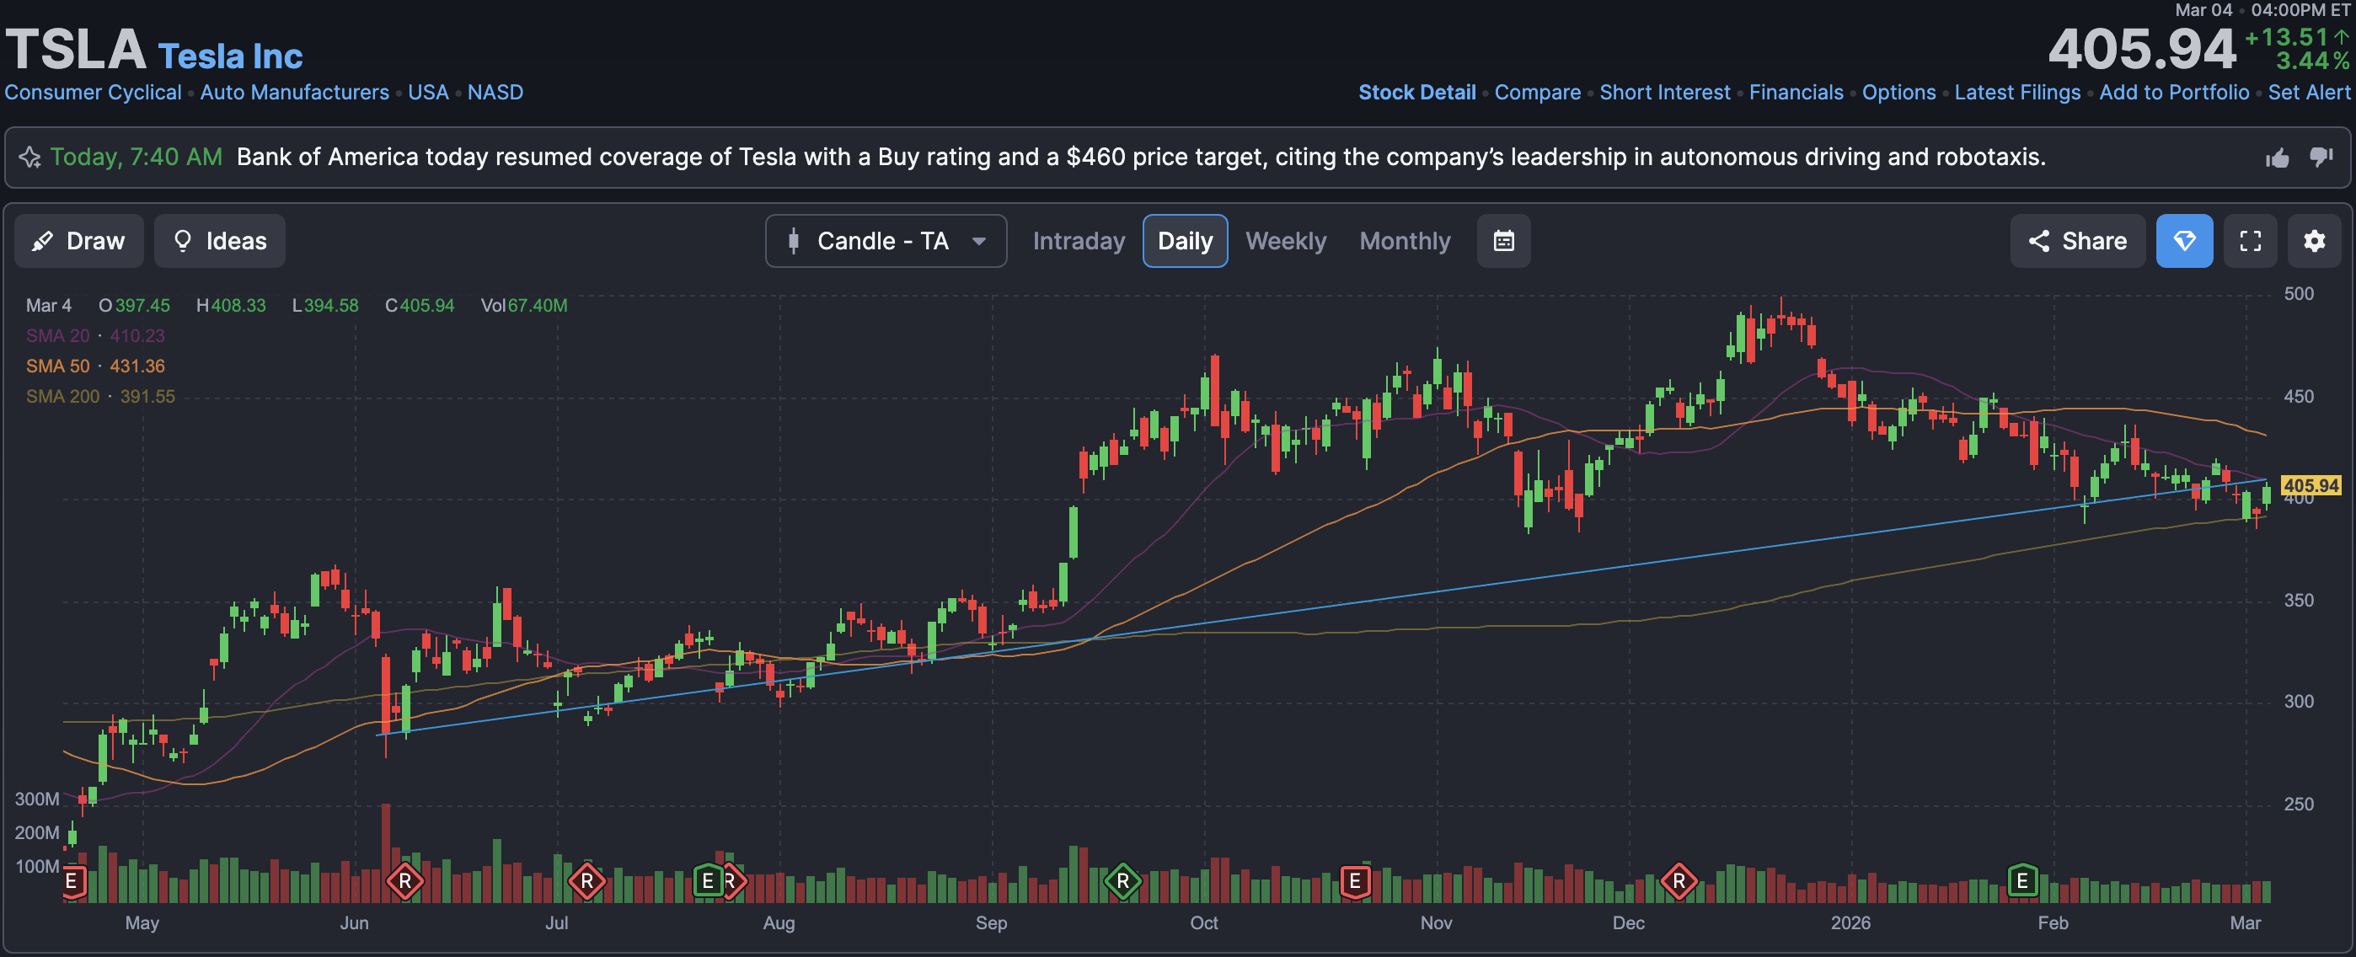
Task: Open the calendar date range picker
Action: point(1503,241)
